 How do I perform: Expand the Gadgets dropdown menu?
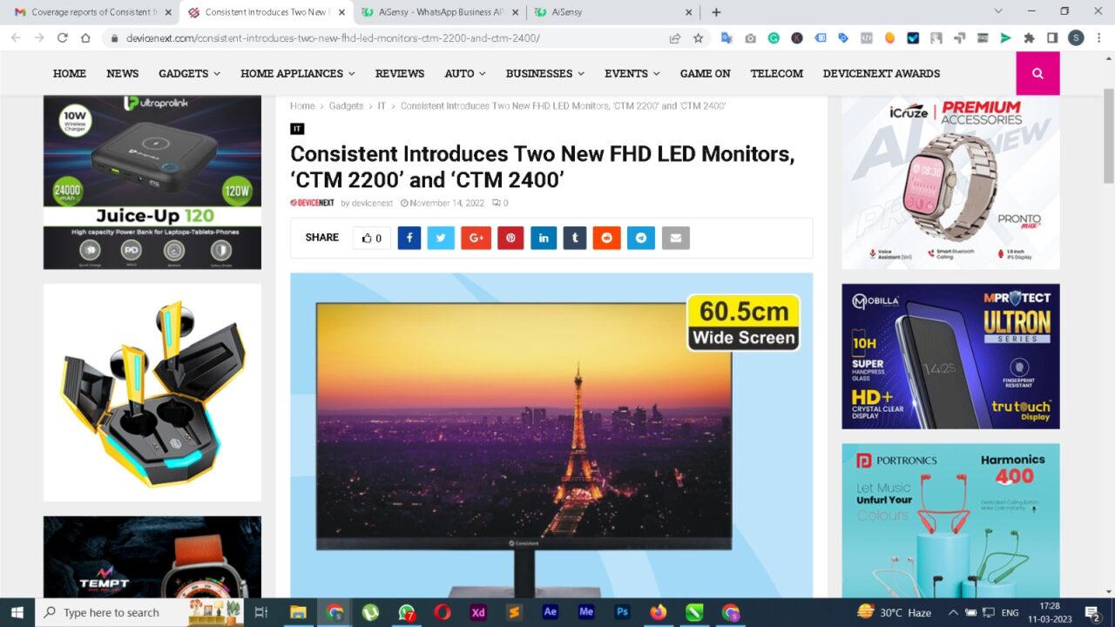click(189, 73)
